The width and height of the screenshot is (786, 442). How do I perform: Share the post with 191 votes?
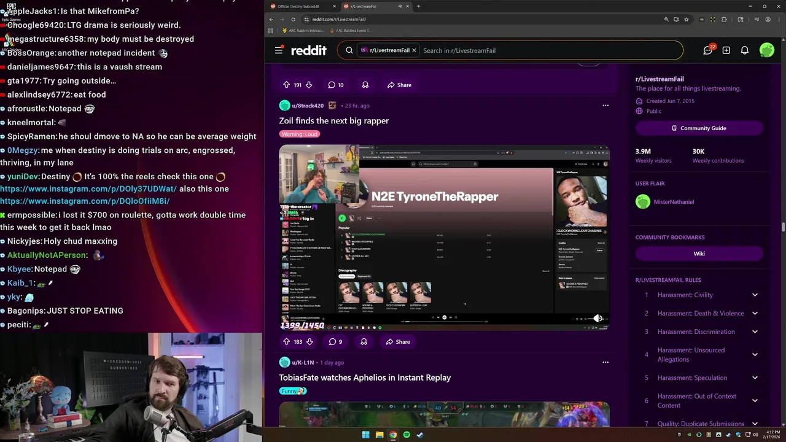click(399, 85)
